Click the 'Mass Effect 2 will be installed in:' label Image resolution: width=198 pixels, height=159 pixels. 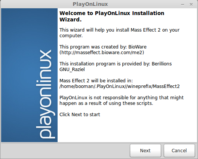96,81
